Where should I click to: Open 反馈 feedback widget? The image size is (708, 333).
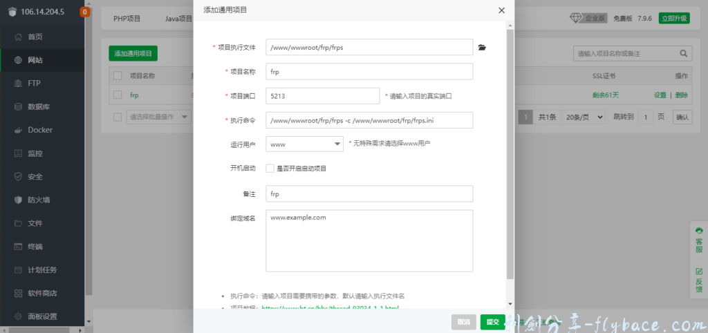(699, 280)
